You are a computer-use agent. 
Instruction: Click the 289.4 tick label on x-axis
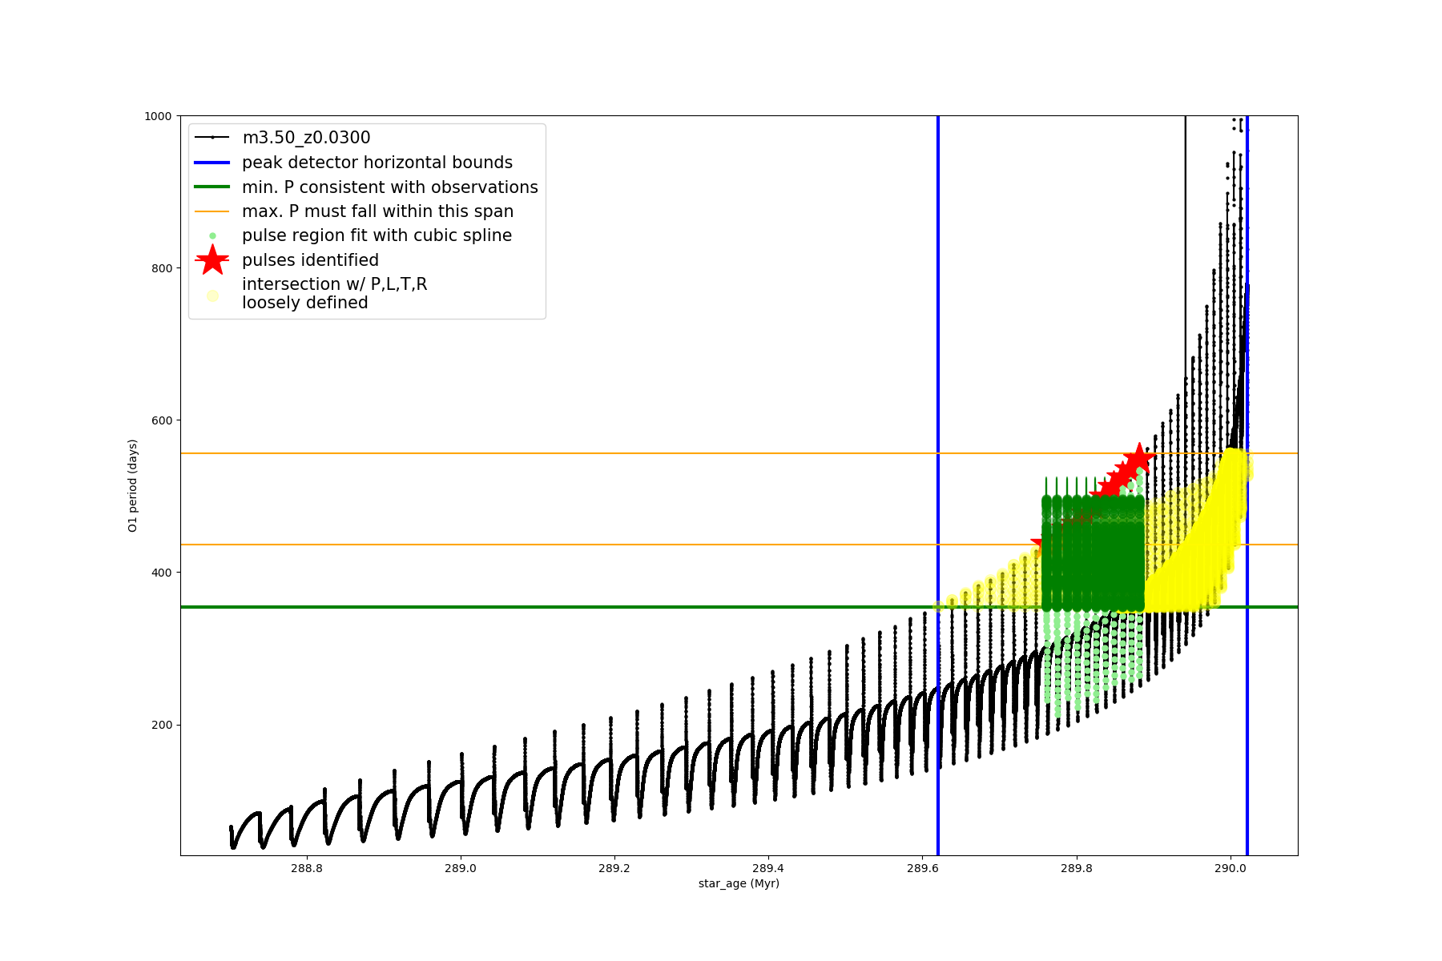pos(768,867)
